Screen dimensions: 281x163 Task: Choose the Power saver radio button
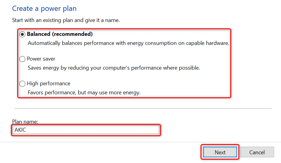pyautogui.click(x=22, y=59)
